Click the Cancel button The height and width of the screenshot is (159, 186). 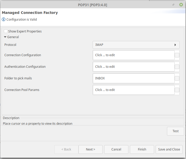116,149
